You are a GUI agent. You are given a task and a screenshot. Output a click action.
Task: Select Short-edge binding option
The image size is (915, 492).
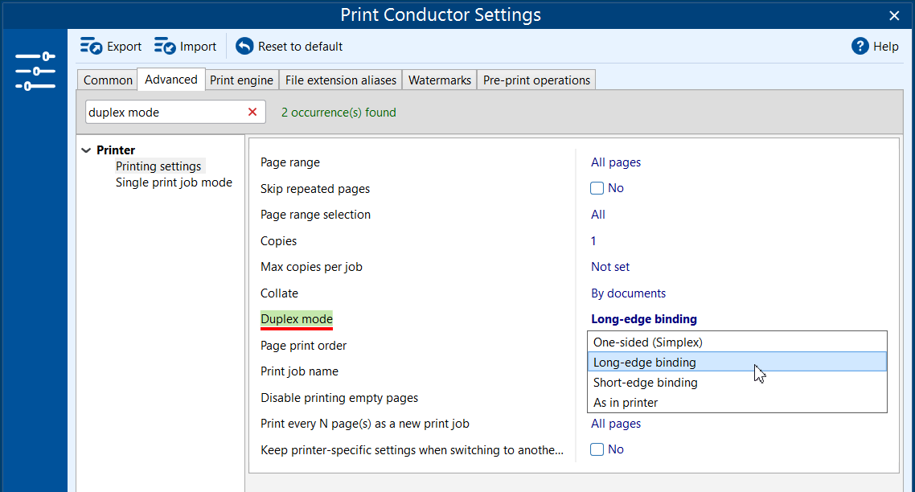[x=645, y=383]
